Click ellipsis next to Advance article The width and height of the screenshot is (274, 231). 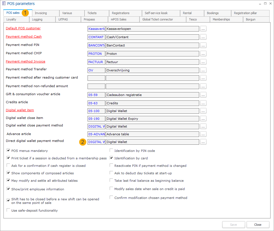coord(203,134)
